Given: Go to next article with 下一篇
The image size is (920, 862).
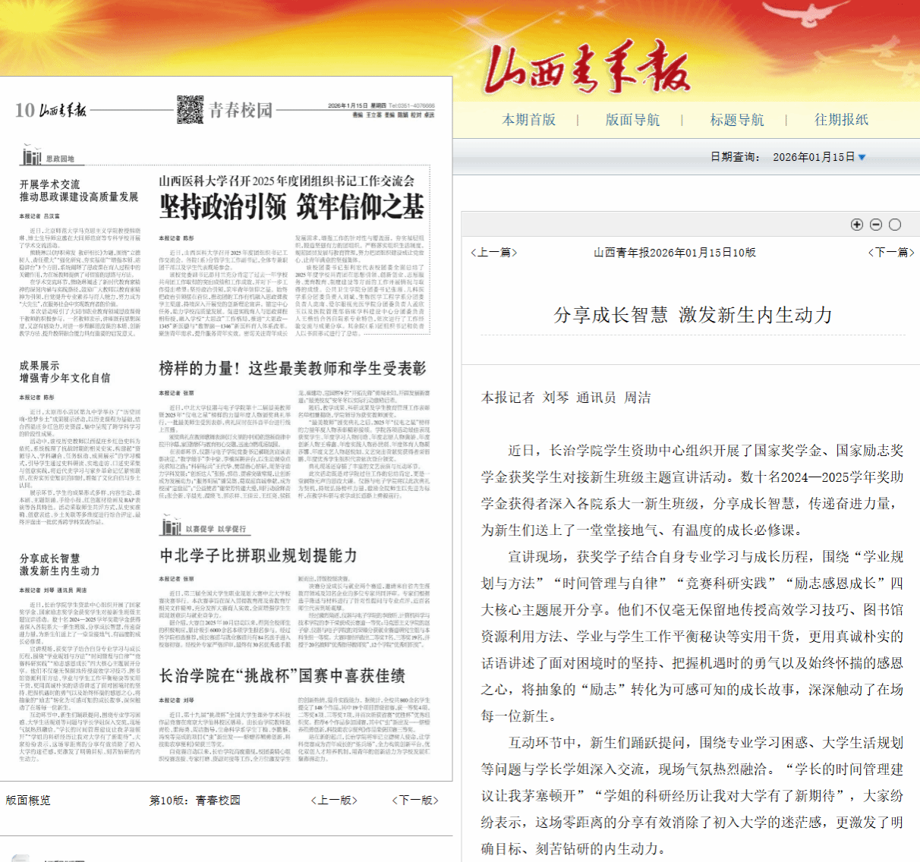Looking at the screenshot, I should coord(891,253).
